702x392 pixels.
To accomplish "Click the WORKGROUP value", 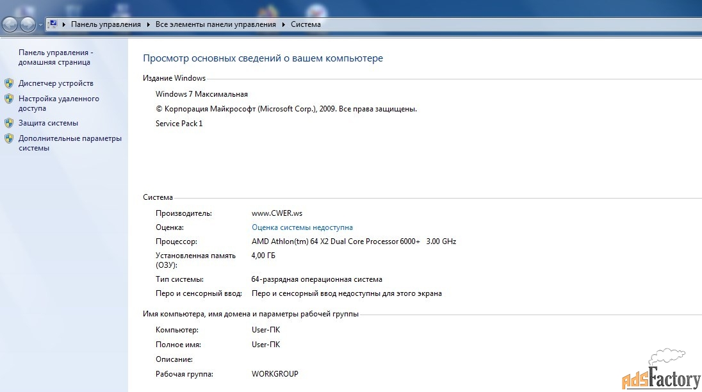I will click(275, 373).
